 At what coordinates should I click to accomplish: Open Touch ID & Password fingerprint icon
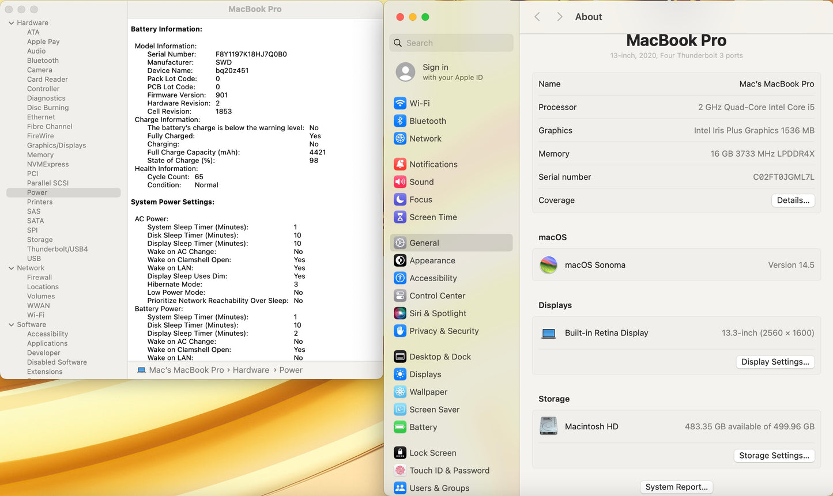tap(400, 471)
